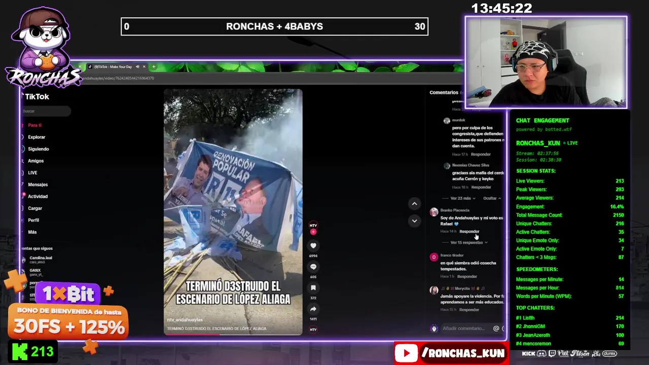649x365 pixels.
Task: Open Perfil in the sidebar
Action: pos(33,220)
